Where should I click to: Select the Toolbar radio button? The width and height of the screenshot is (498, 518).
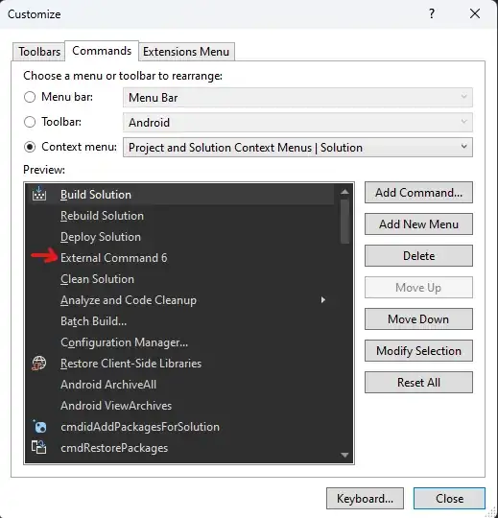pyautogui.click(x=30, y=122)
